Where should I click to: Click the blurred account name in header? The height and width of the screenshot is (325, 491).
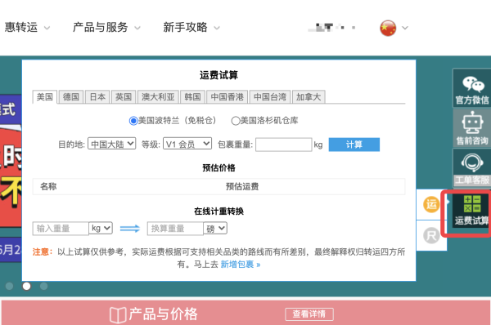[331, 28]
